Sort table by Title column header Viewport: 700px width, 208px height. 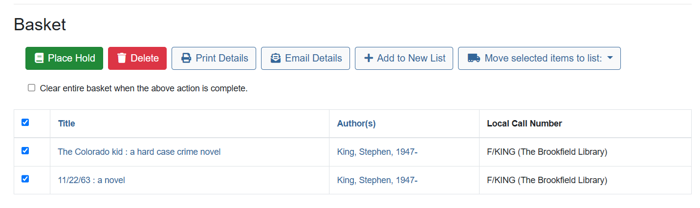click(66, 124)
